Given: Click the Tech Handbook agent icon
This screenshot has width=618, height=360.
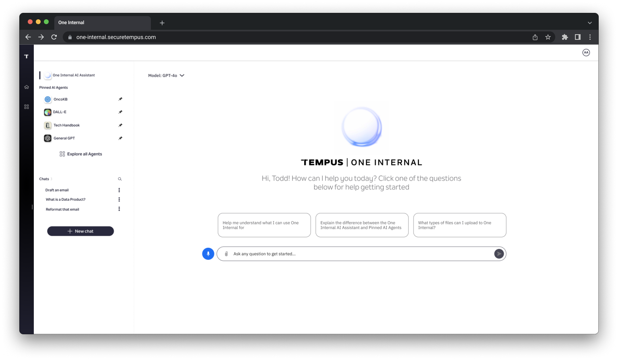Looking at the screenshot, I should click(47, 125).
